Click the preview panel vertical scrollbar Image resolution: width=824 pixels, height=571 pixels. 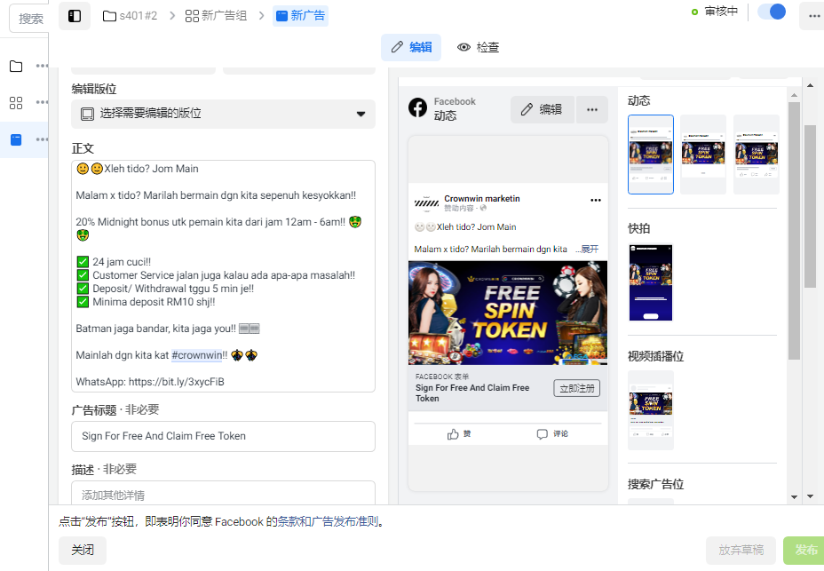click(794, 230)
